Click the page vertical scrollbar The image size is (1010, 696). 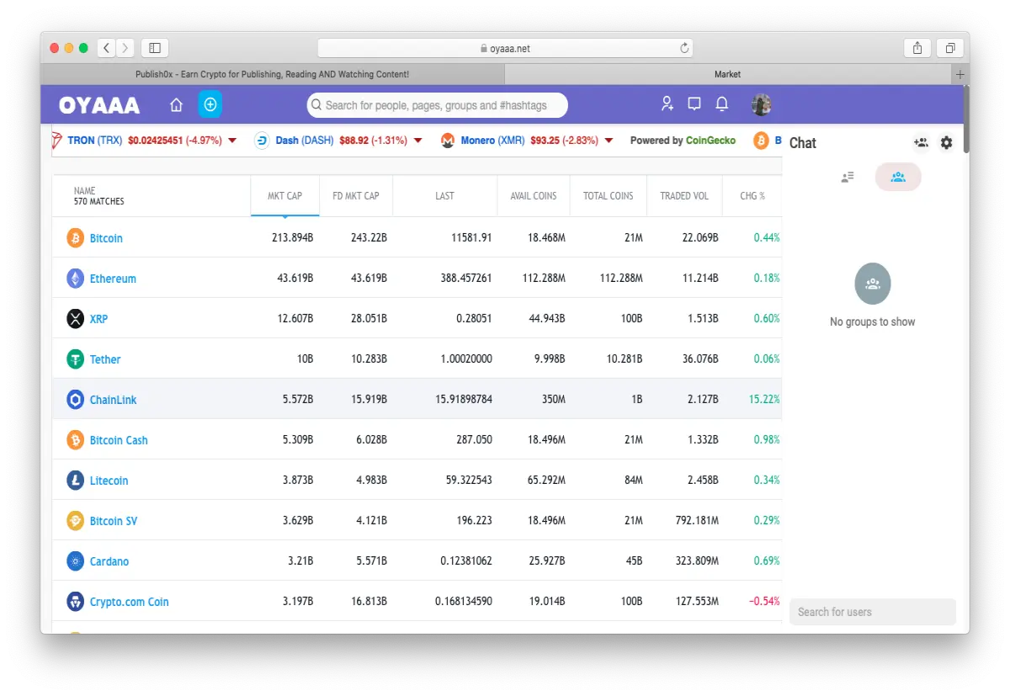click(x=966, y=120)
